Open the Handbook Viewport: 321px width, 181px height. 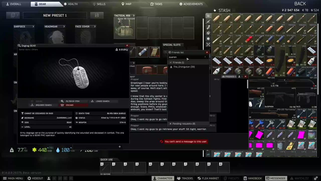(252, 178)
